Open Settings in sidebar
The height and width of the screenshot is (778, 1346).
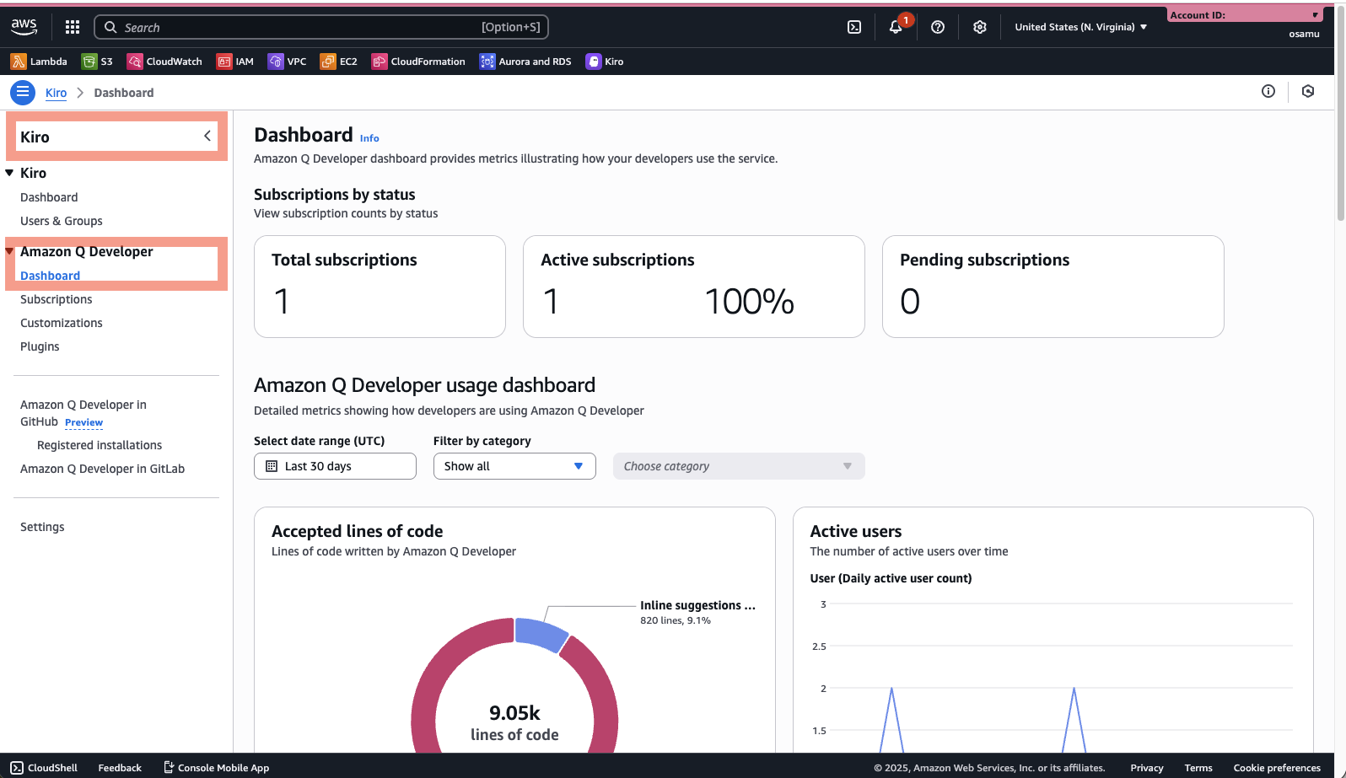pos(42,527)
